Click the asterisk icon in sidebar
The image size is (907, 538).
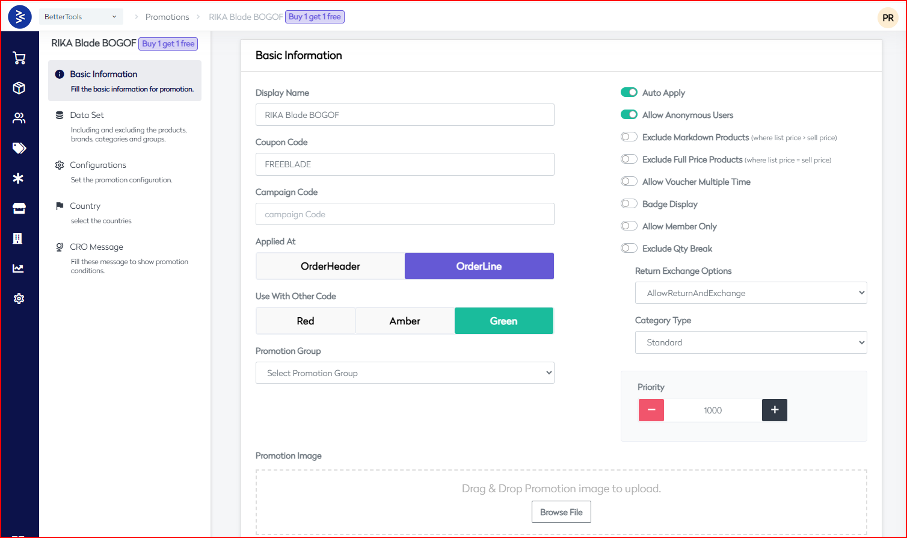[19, 178]
